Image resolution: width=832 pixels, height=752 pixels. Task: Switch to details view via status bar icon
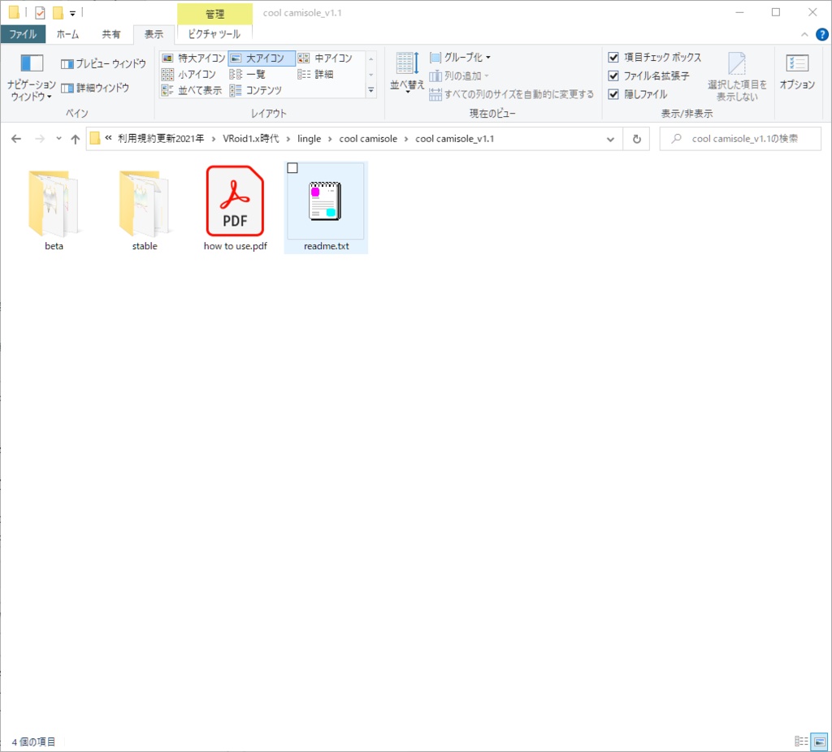coord(801,741)
